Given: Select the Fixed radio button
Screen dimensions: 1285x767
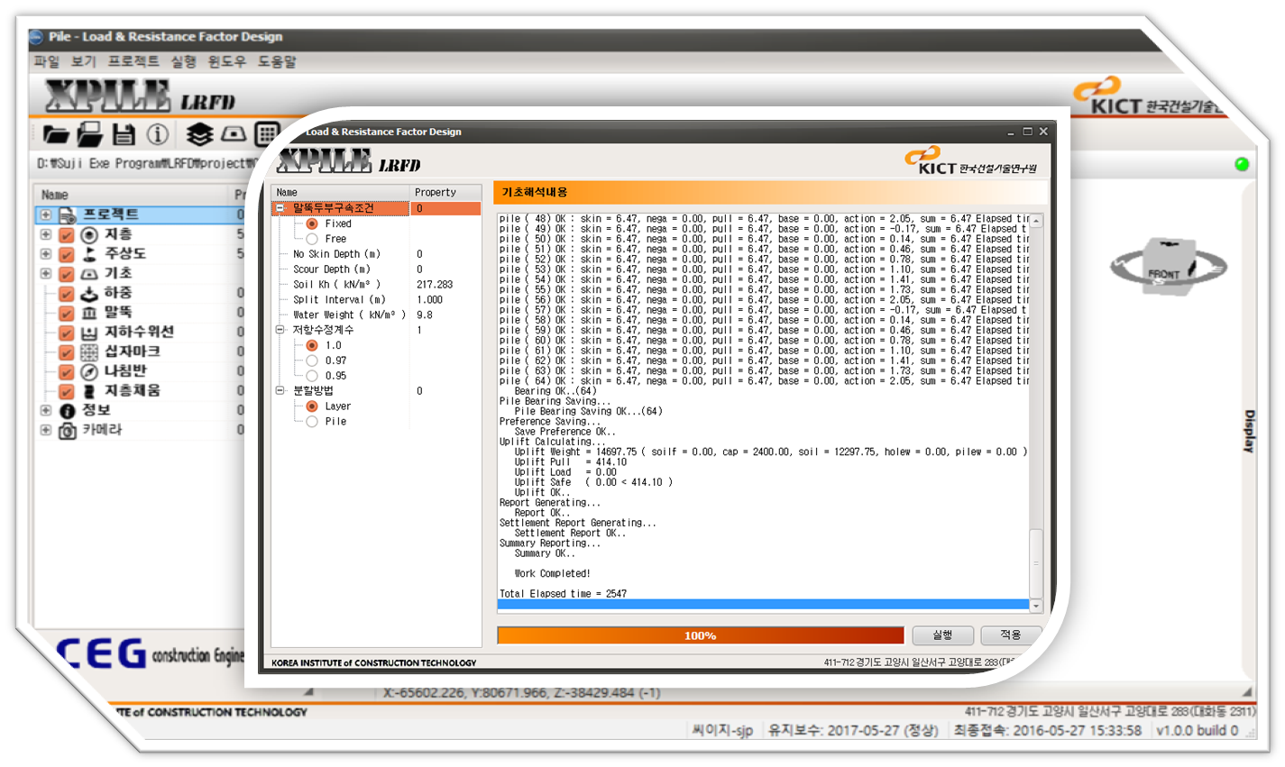Looking at the screenshot, I should tap(312, 224).
